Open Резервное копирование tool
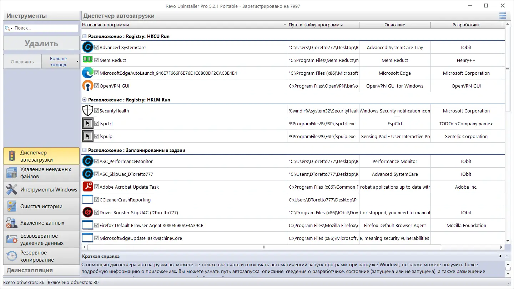The width and height of the screenshot is (514, 289). [x=41, y=256]
